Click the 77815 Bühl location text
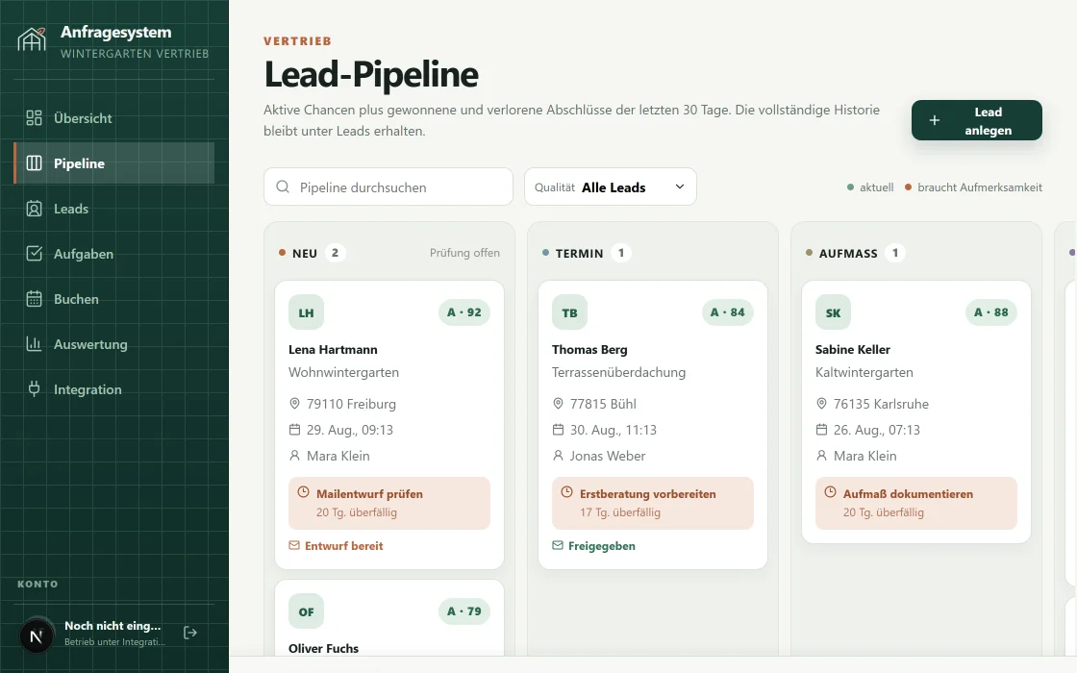The width and height of the screenshot is (1077, 673). 603,404
